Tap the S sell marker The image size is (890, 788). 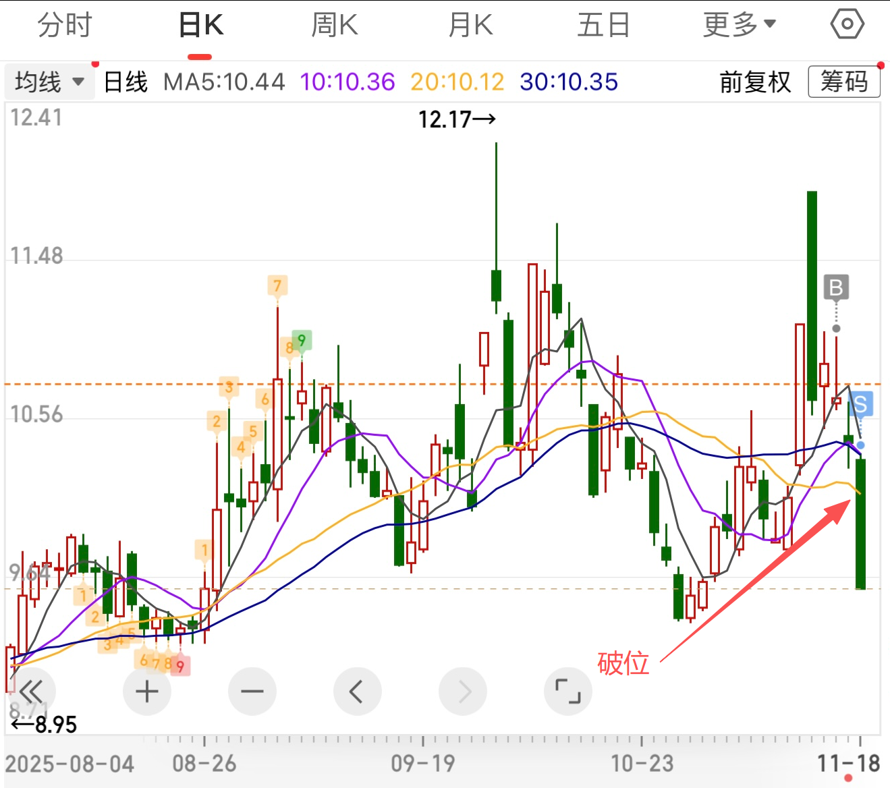860,405
